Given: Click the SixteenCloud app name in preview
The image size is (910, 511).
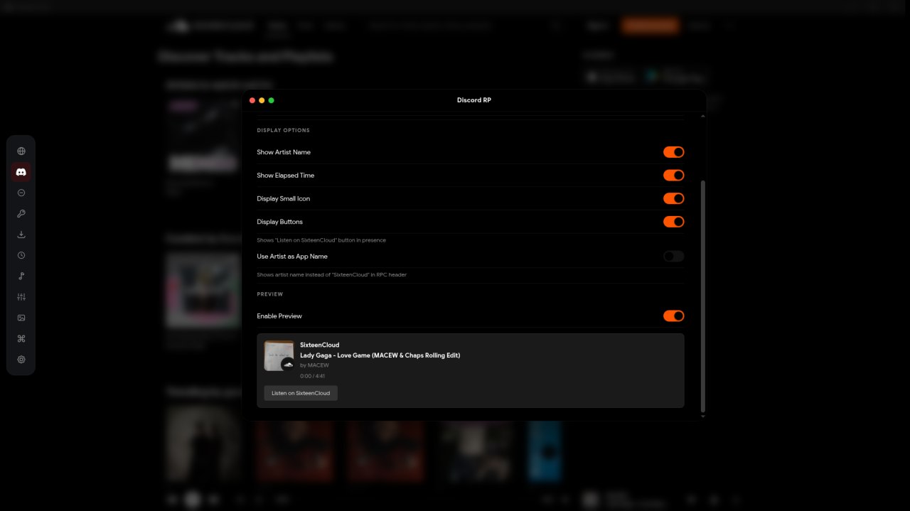Looking at the screenshot, I should coord(320,345).
